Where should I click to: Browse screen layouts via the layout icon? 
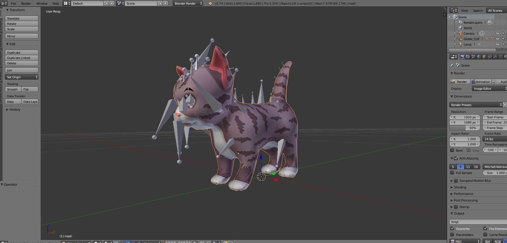[67, 4]
